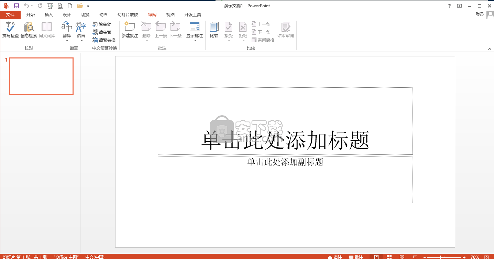
Task: Switch to the 设计 tab
Action: coord(67,14)
